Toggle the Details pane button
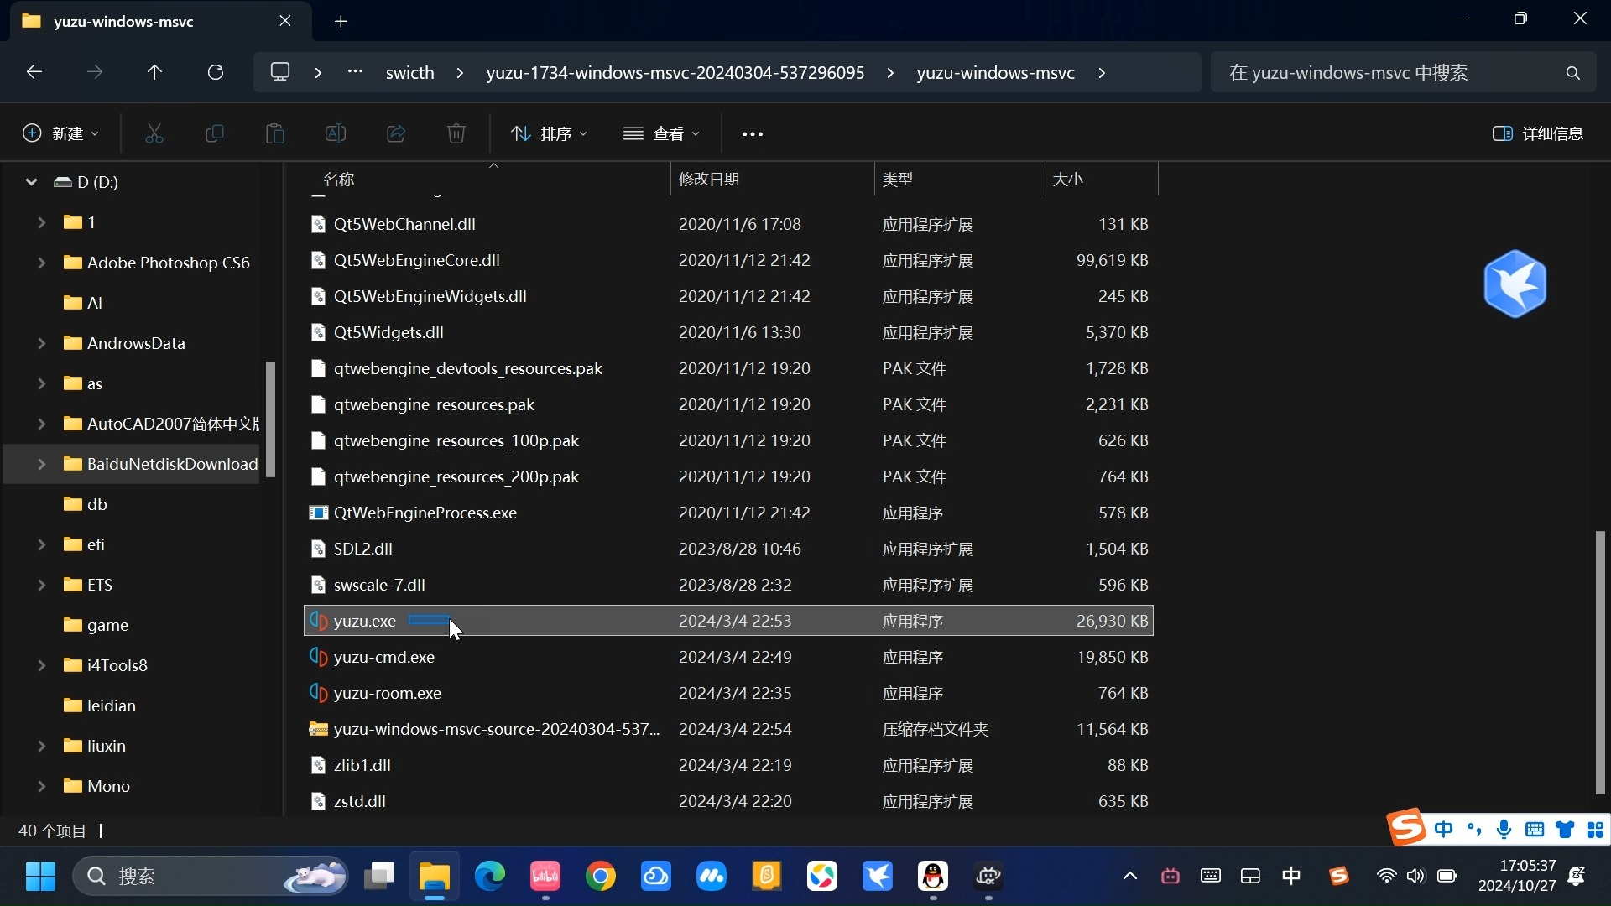The width and height of the screenshot is (1611, 906). click(1538, 133)
